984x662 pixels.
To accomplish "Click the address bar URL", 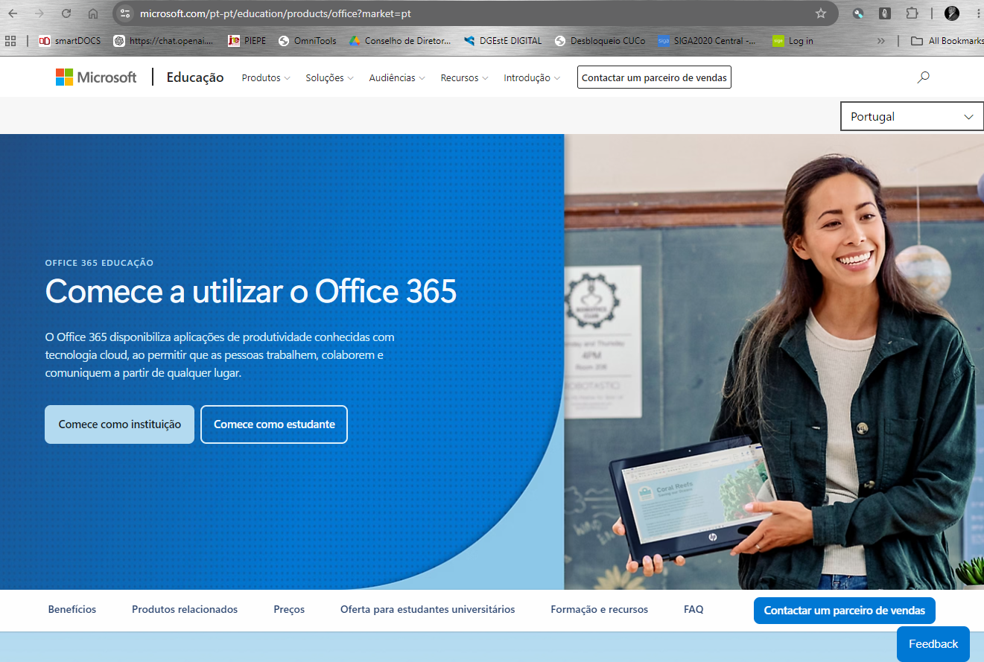I will coord(275,13).
